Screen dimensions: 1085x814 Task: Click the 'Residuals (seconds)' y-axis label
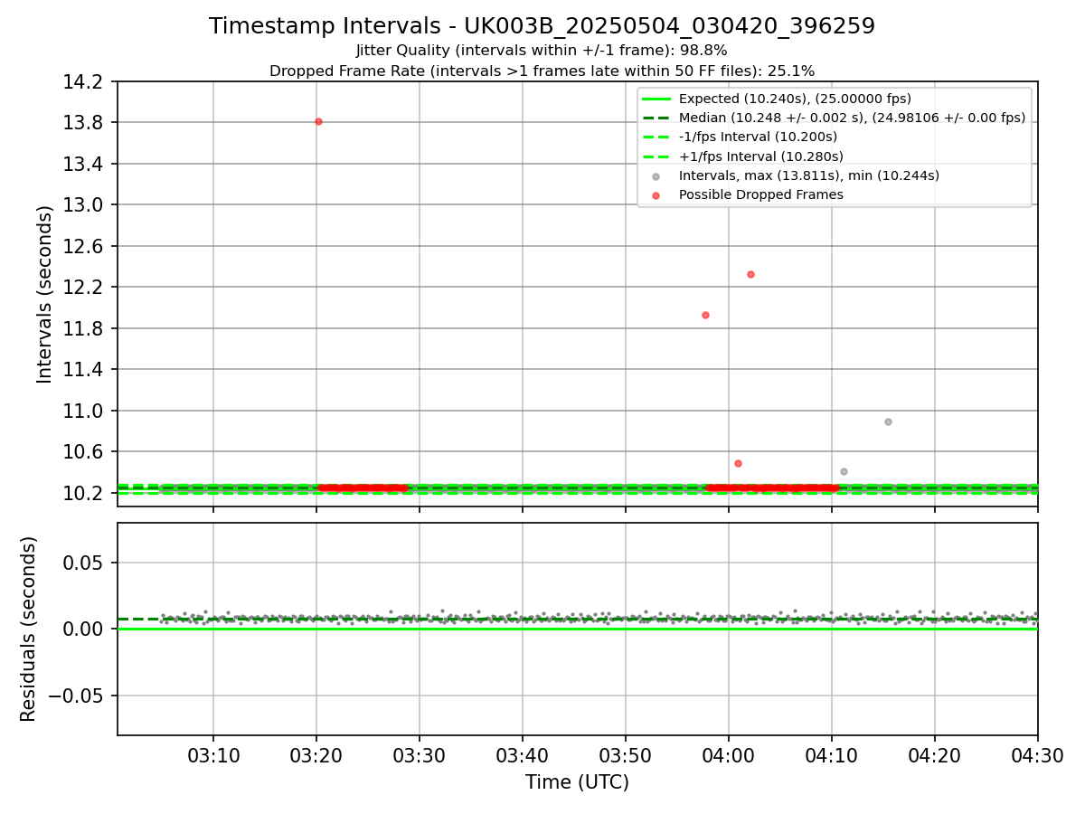(x=29, y=629)
